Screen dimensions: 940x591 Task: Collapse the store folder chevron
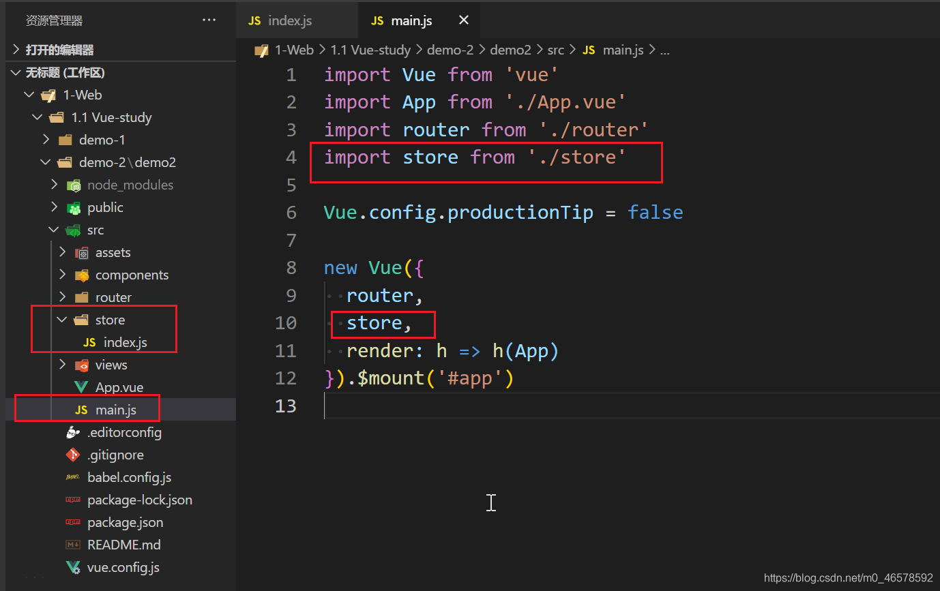click(62, 320)
